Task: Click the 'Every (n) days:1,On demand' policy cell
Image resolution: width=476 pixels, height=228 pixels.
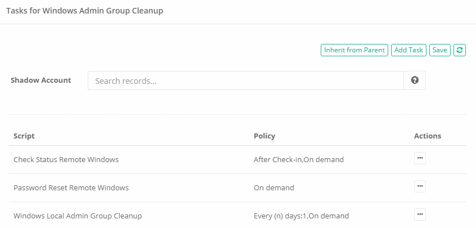Action: [x=302, y=216]
